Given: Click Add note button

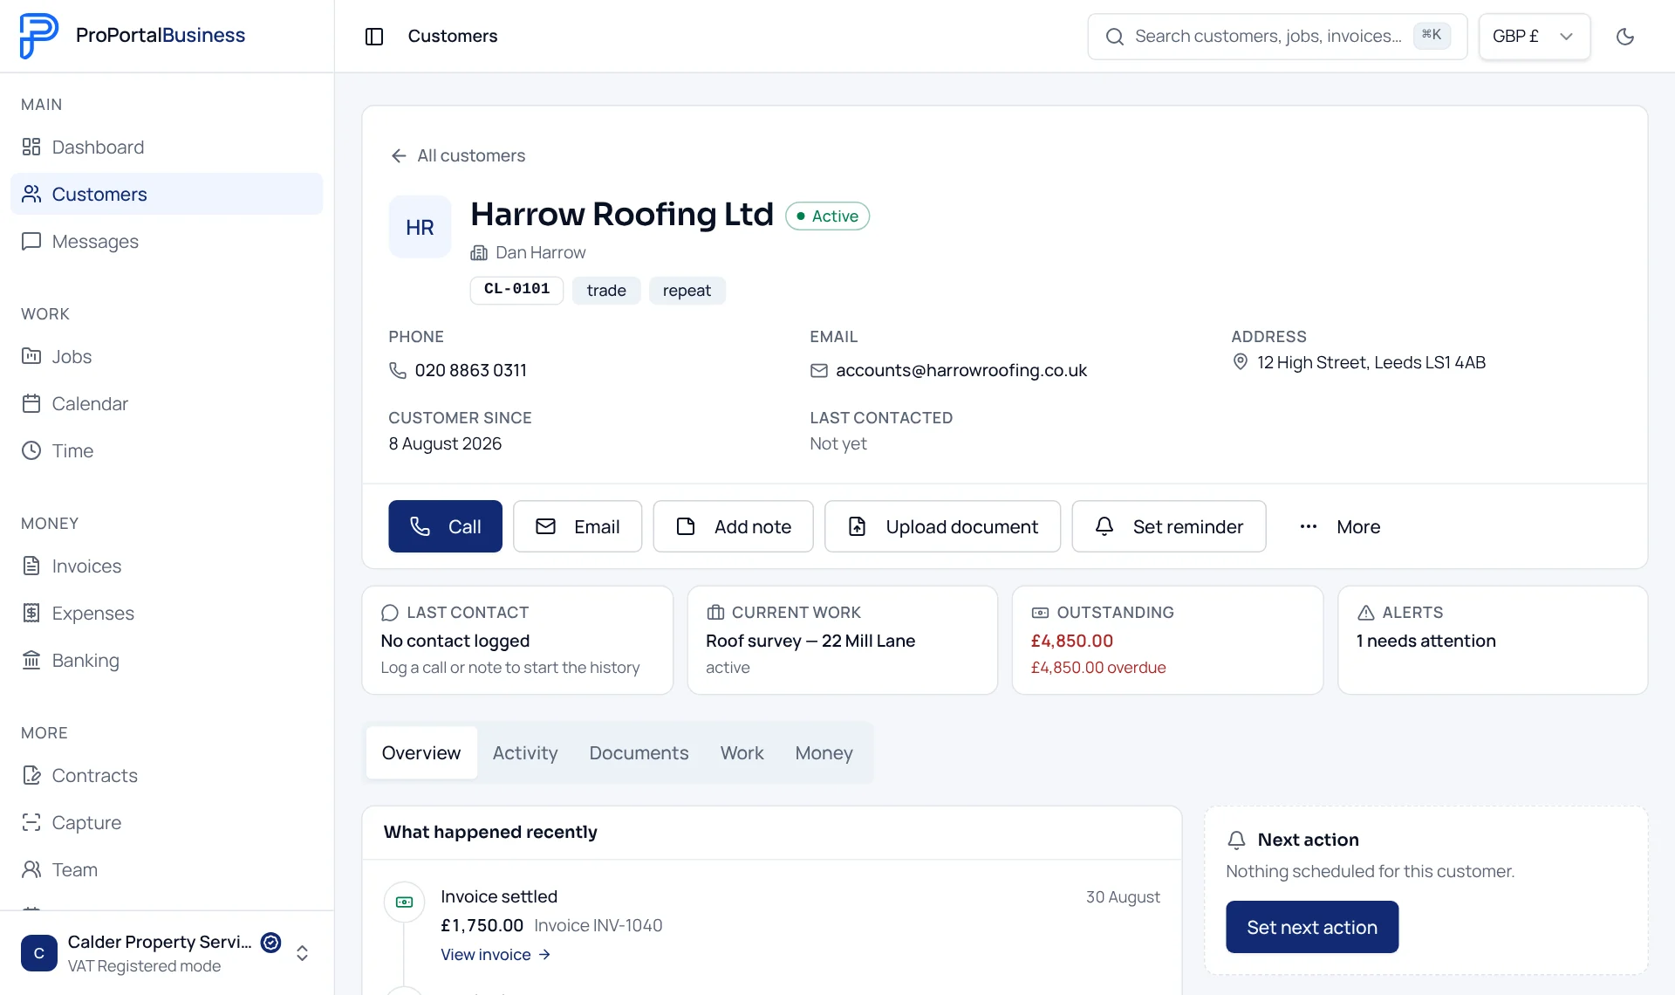Looking at the screenshot, I should click(x=733, y=526).
